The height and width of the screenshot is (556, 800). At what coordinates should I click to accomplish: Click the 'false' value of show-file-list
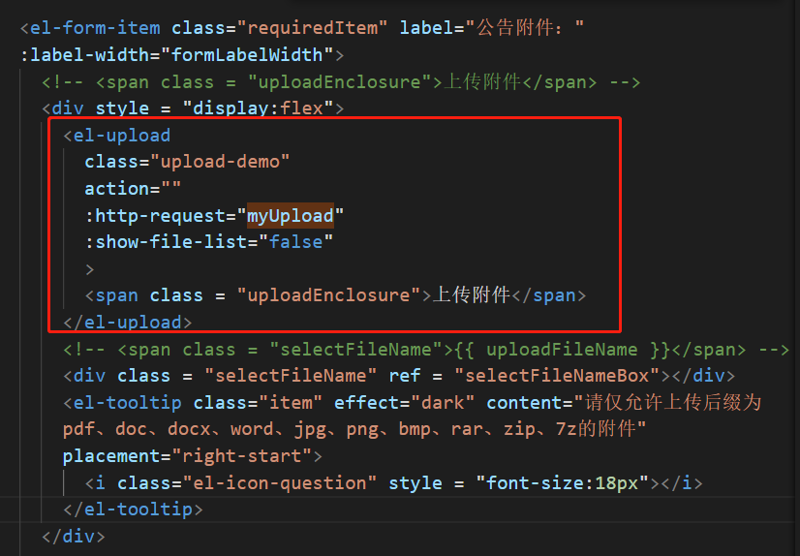(296, 242)
